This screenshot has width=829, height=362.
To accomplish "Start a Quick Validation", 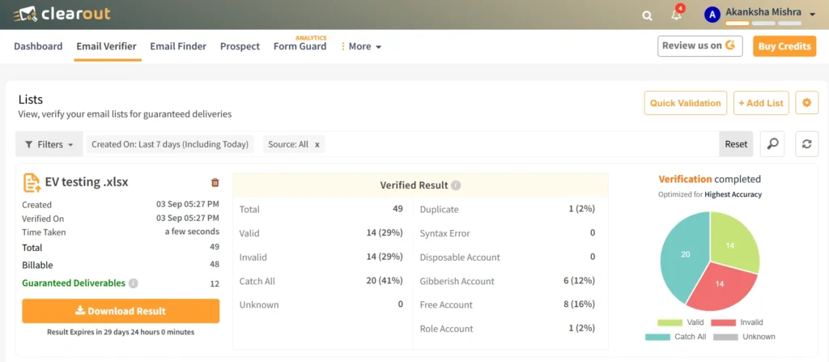I will [x=685, y=103].
